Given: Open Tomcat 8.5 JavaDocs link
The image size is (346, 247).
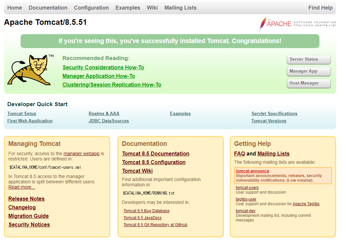Looking at the screenshot, I should [142, 218].
